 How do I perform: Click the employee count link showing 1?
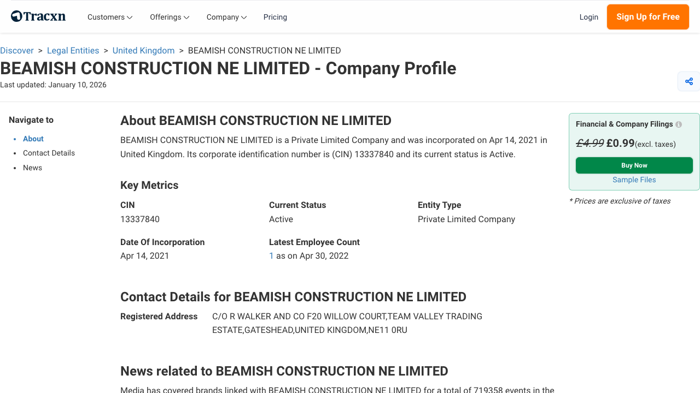point(271,255)
